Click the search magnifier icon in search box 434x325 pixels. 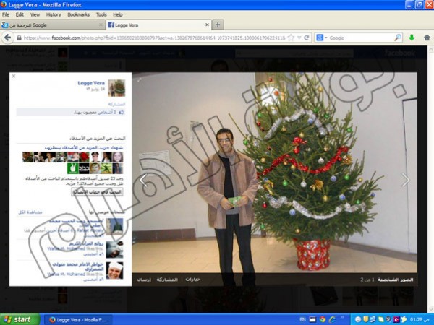[x=397, y=38]
